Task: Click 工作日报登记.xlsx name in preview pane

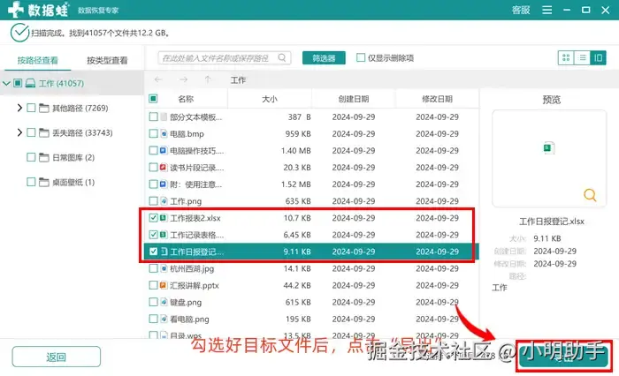Action: pos(552,222)
